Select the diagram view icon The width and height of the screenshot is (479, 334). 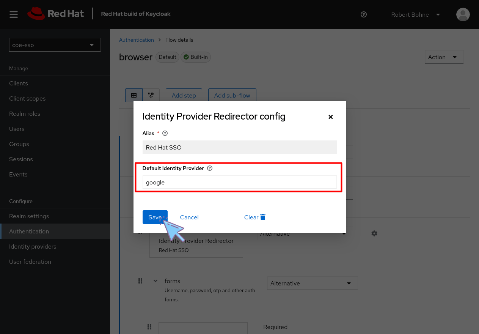tap(151, 95)
